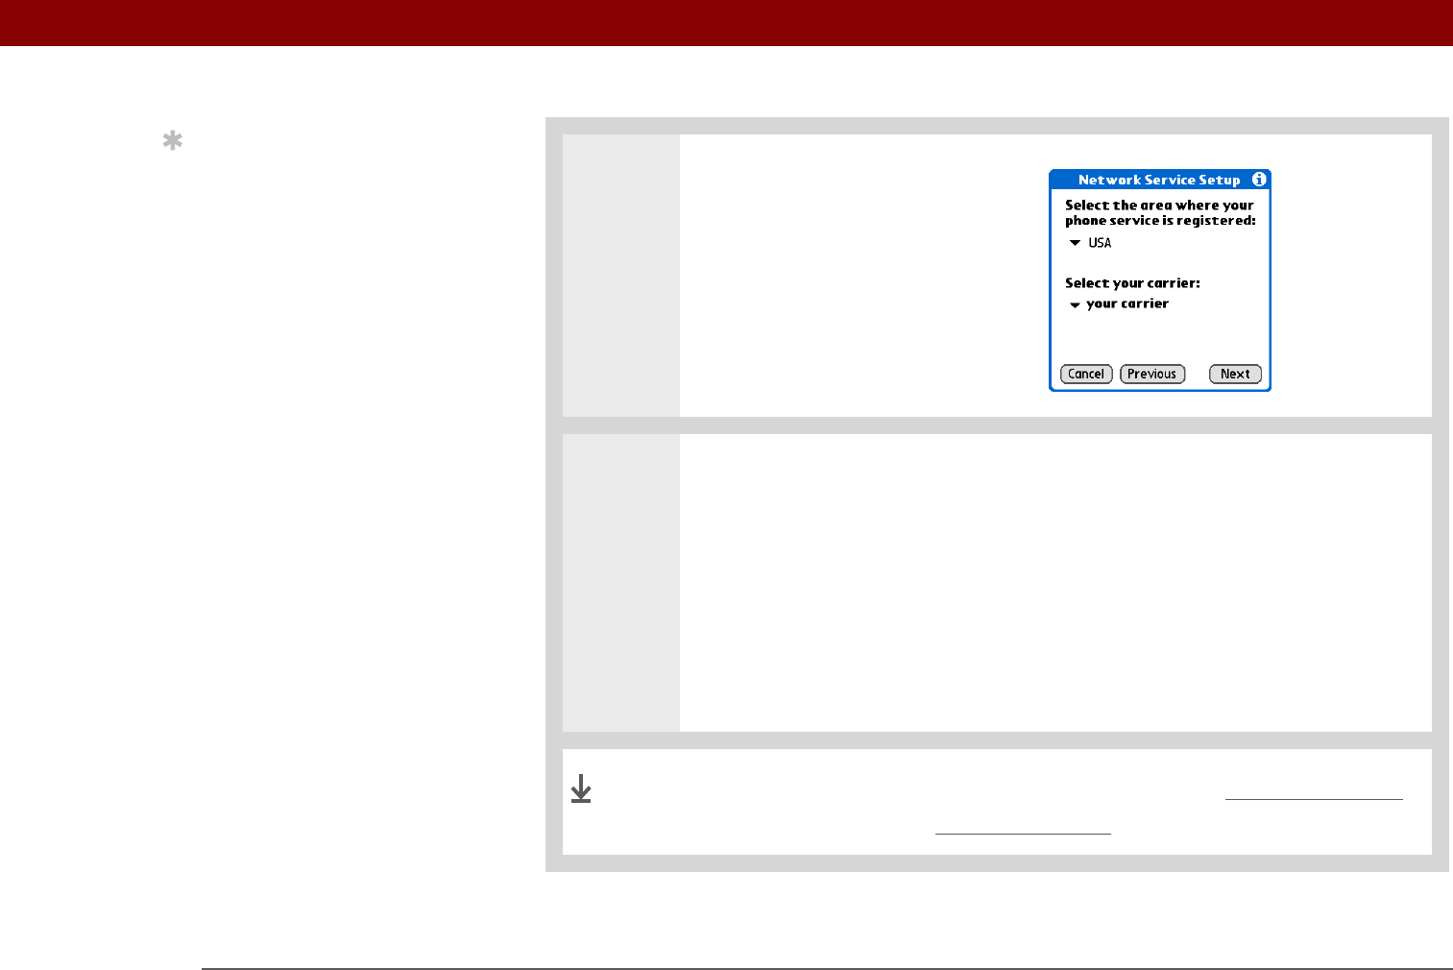Select the 'your carrier' pick list text
The height and width of the screenshot is (970, 1453).
(1127, 303)
